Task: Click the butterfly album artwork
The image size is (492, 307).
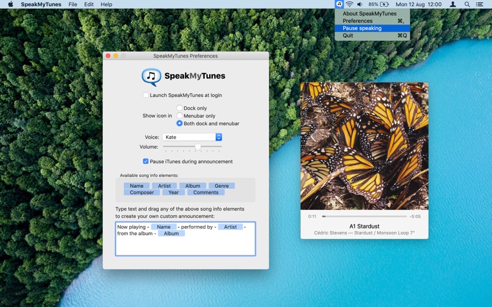Action: 364,146
